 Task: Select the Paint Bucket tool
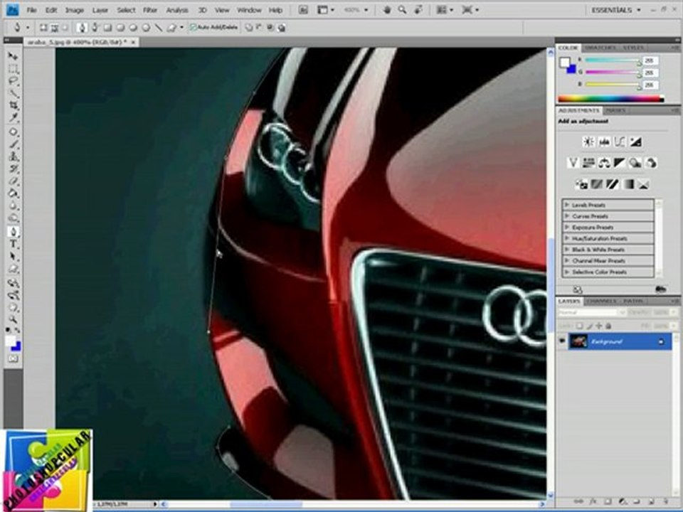click(x=14, y=193)
